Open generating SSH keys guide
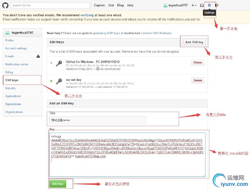This screenshot has width=250, height=190. click(x=107, y=33)
